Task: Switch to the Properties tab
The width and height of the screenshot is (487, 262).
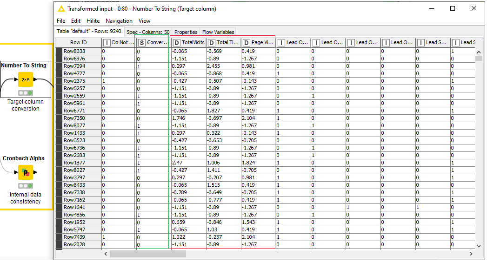Action: click(186, 32)
